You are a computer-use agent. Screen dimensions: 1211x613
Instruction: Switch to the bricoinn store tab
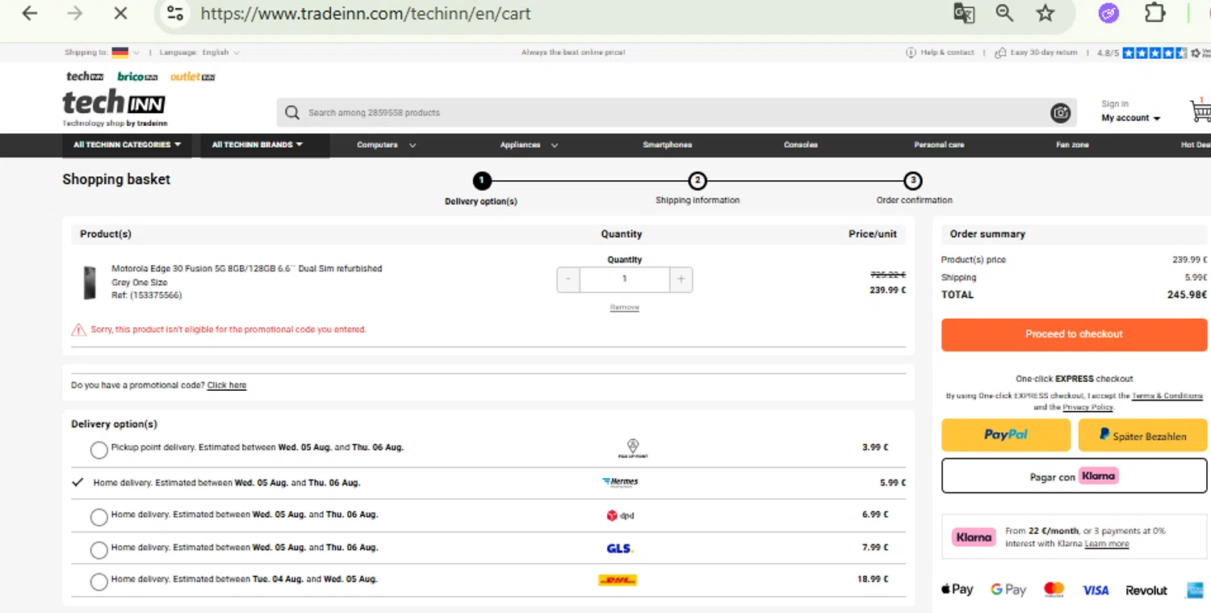(137, 77)
